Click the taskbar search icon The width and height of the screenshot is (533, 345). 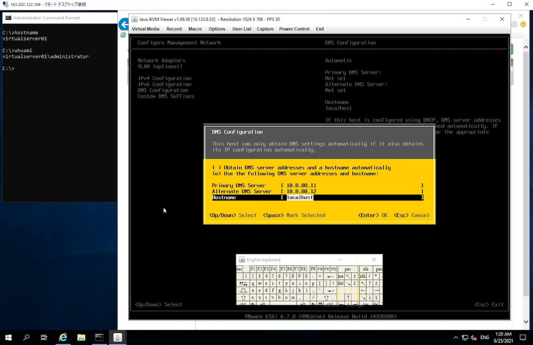(x=26, y=338)
